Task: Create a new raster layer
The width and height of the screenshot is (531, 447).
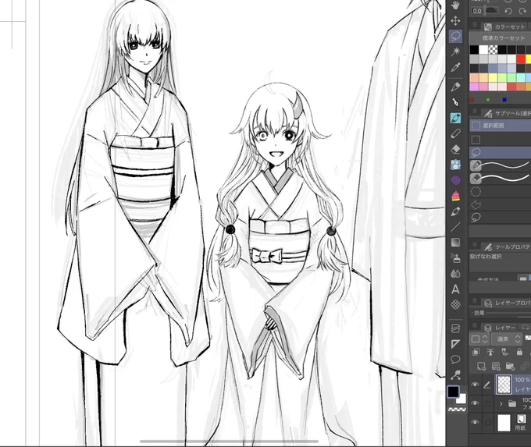Action: click(x=481, y=366)
